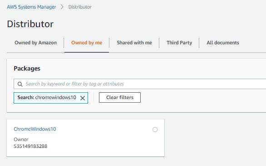Focus the keyword search input field
Viewport: 266px width, 166px height.
click(x=140, y=84)
